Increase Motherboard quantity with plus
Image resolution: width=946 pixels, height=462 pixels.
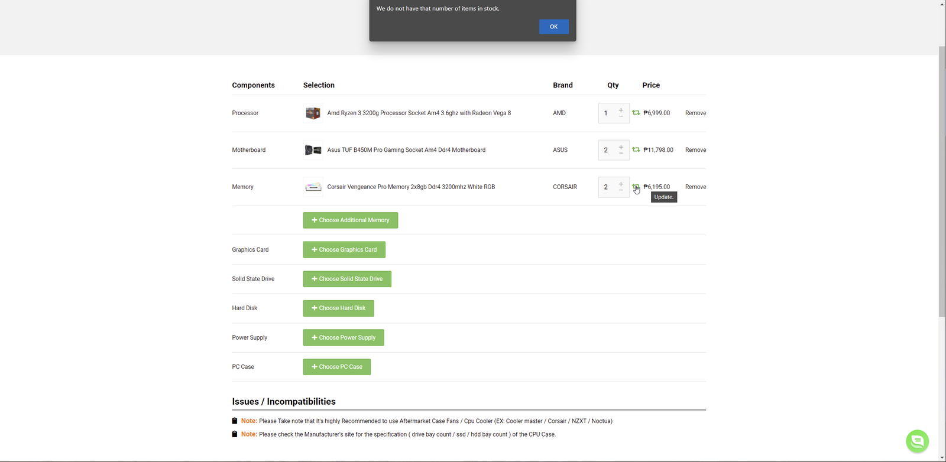pos(621,147)
